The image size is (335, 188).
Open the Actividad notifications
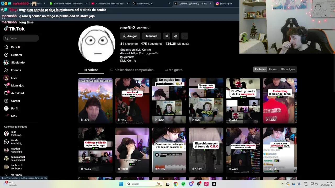point(17,93)
